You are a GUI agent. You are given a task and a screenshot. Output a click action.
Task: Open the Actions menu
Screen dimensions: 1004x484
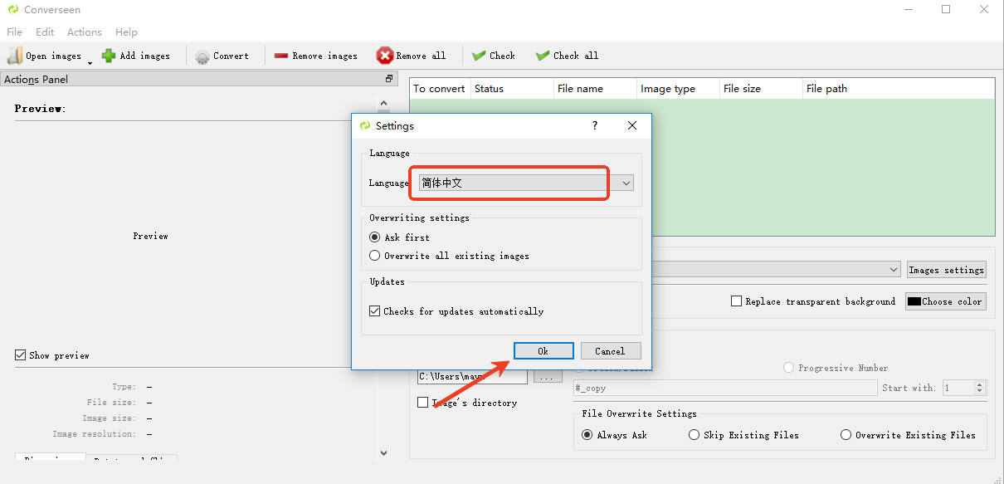point(84,32)
